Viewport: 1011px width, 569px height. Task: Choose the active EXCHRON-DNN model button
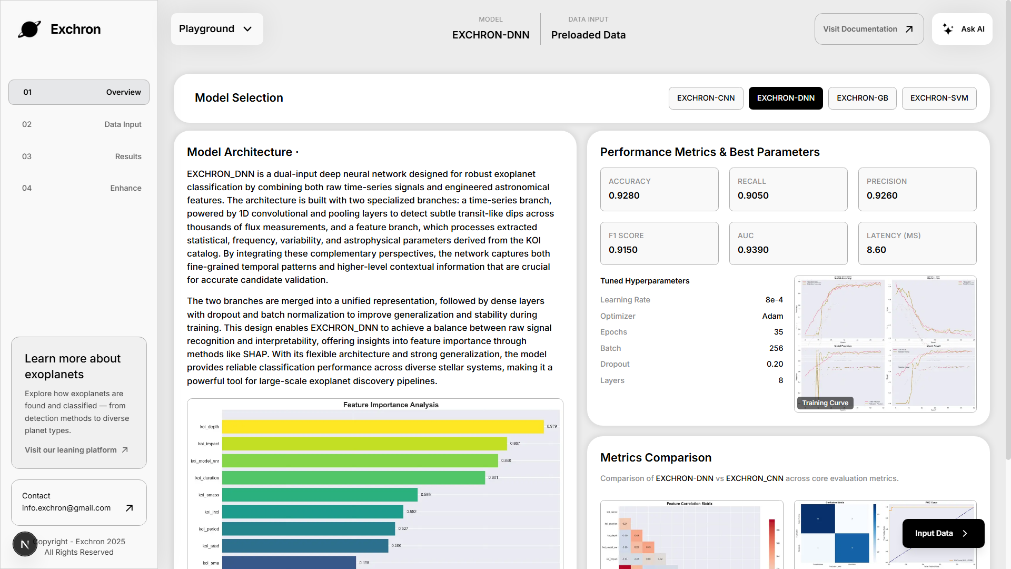pyautogui.click(x=785, y=98)
